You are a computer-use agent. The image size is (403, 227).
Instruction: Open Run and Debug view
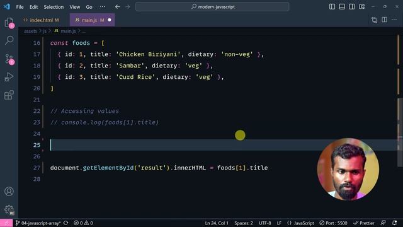coord(9,77)
